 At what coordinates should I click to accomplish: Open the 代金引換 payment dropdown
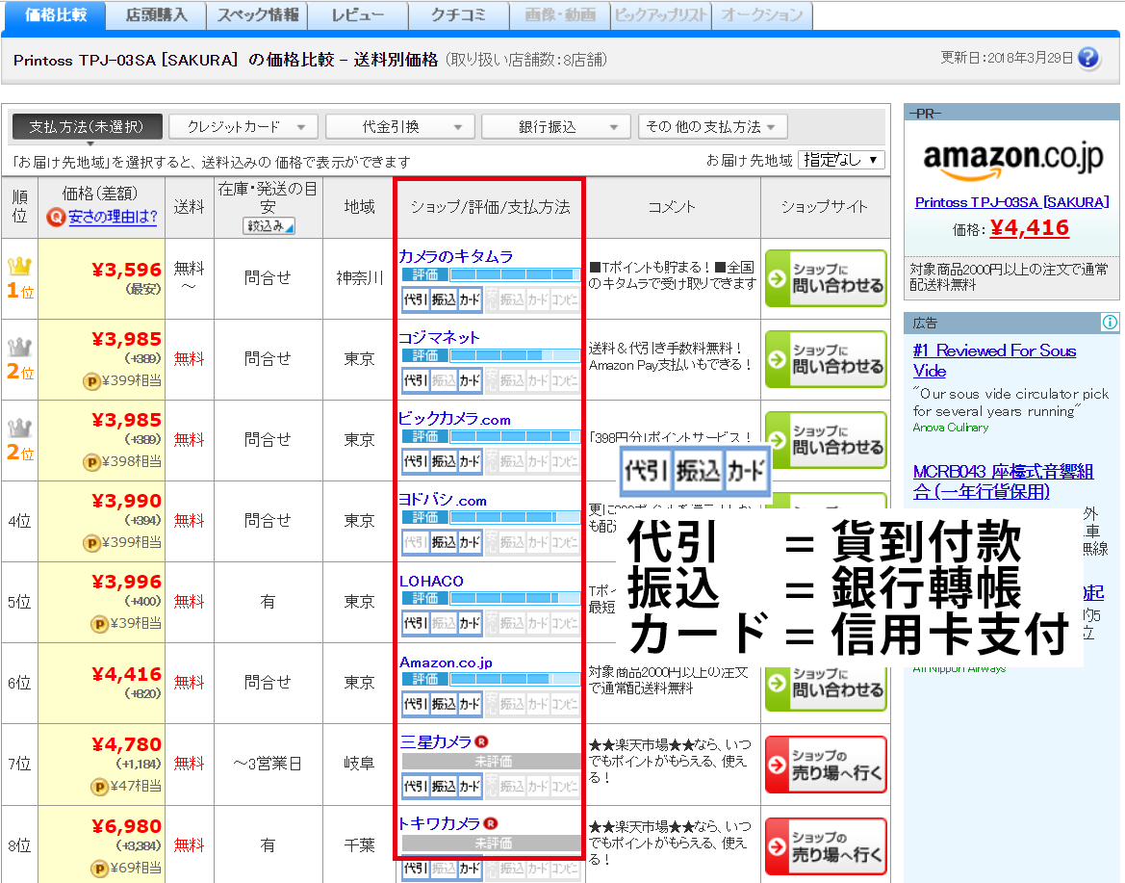pos(399,127)
